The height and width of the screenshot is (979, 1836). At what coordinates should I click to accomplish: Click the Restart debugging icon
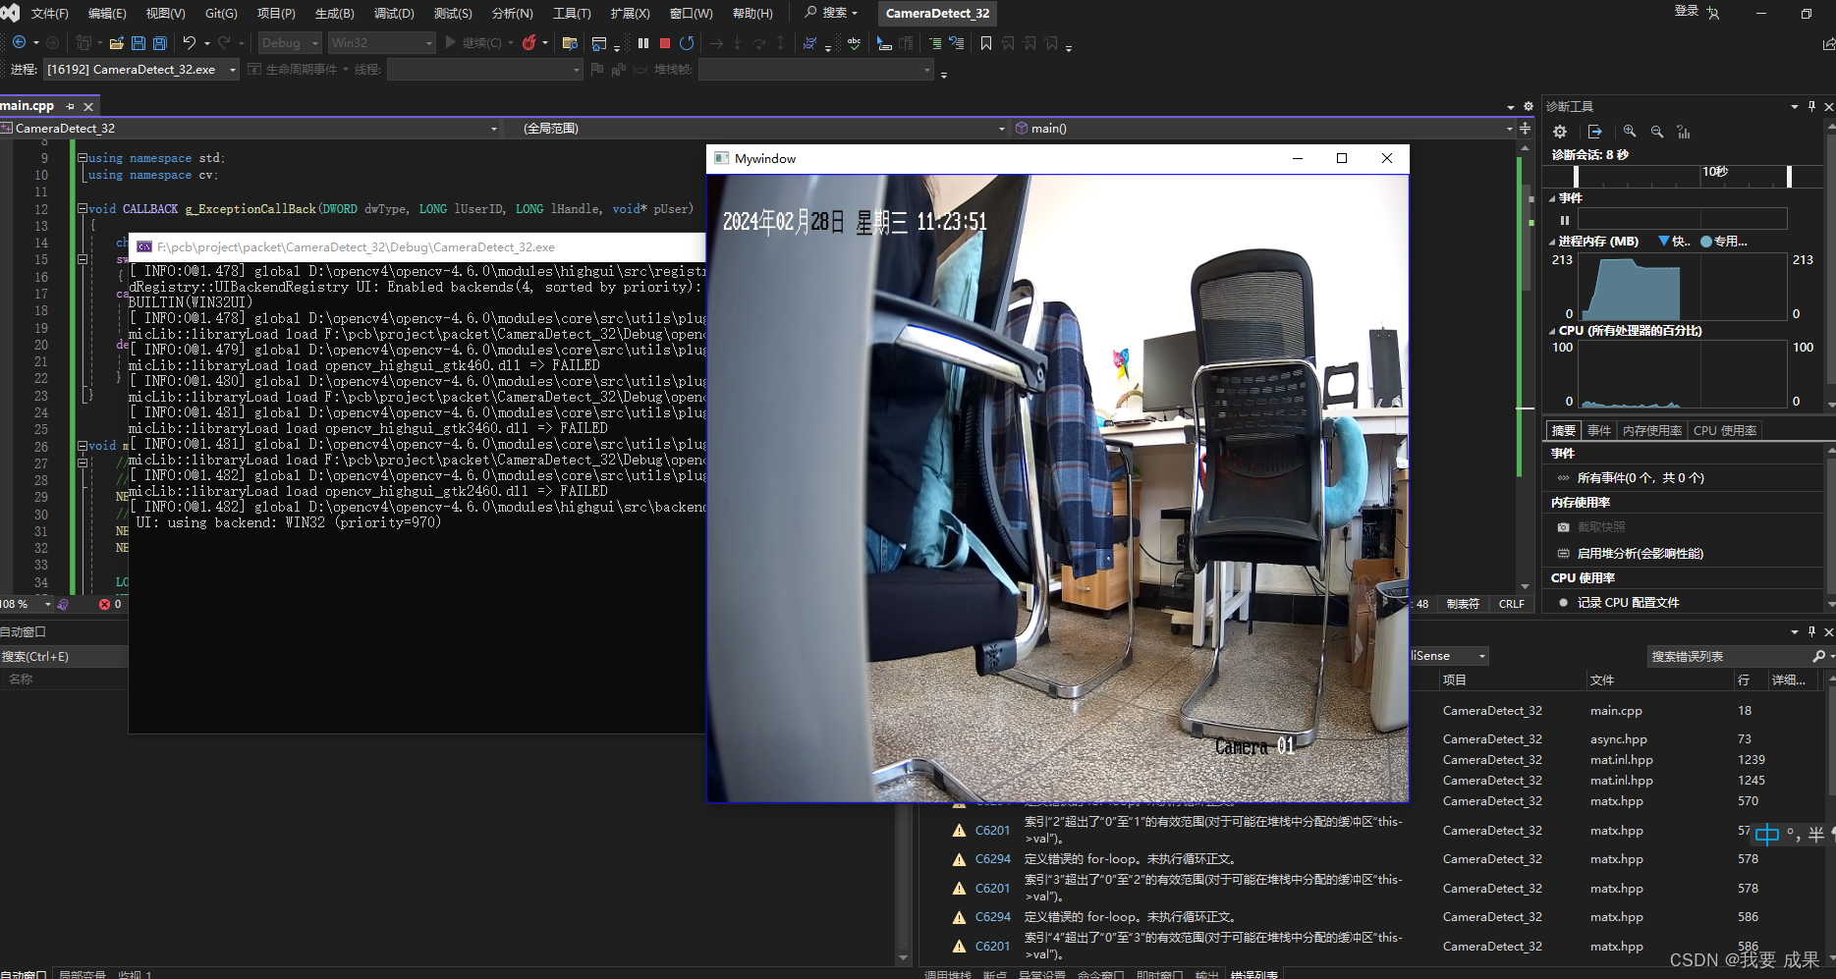click(x=687, y=43)
